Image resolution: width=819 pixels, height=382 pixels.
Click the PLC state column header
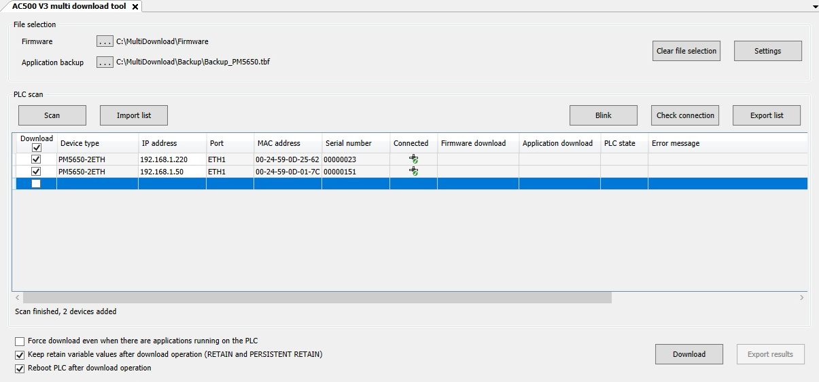click(625, 143)
